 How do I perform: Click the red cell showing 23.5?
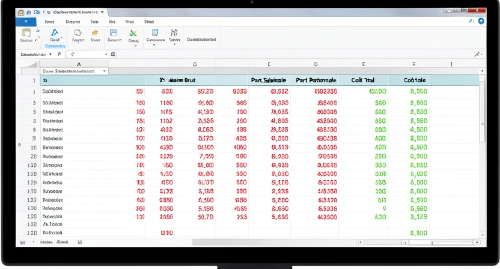(x=242, y=217)
